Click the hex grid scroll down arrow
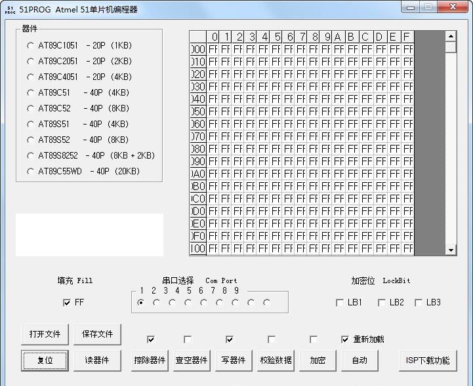Image resolution: width=473 pixels, height=386 pixels. (451, 250)
